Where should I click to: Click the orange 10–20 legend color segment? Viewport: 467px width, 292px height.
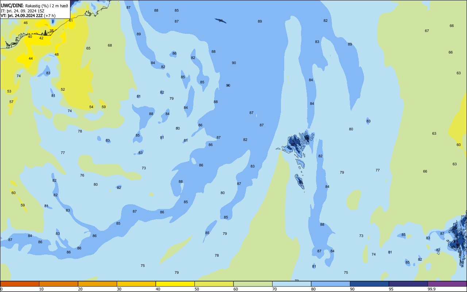tap(58, 284)
